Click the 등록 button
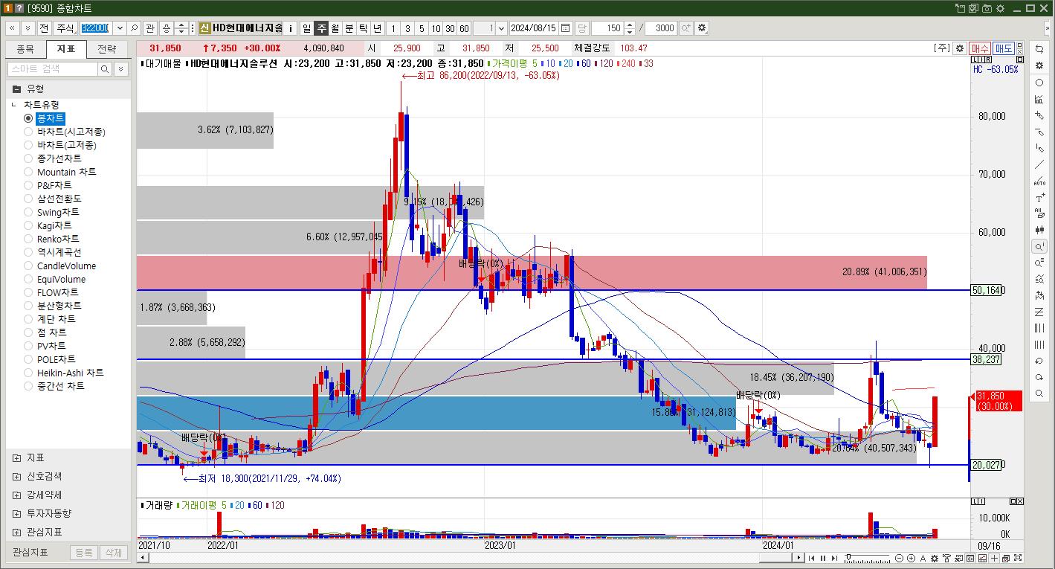The height and width of the screenshot is (569, 1055). click(84, 553)
